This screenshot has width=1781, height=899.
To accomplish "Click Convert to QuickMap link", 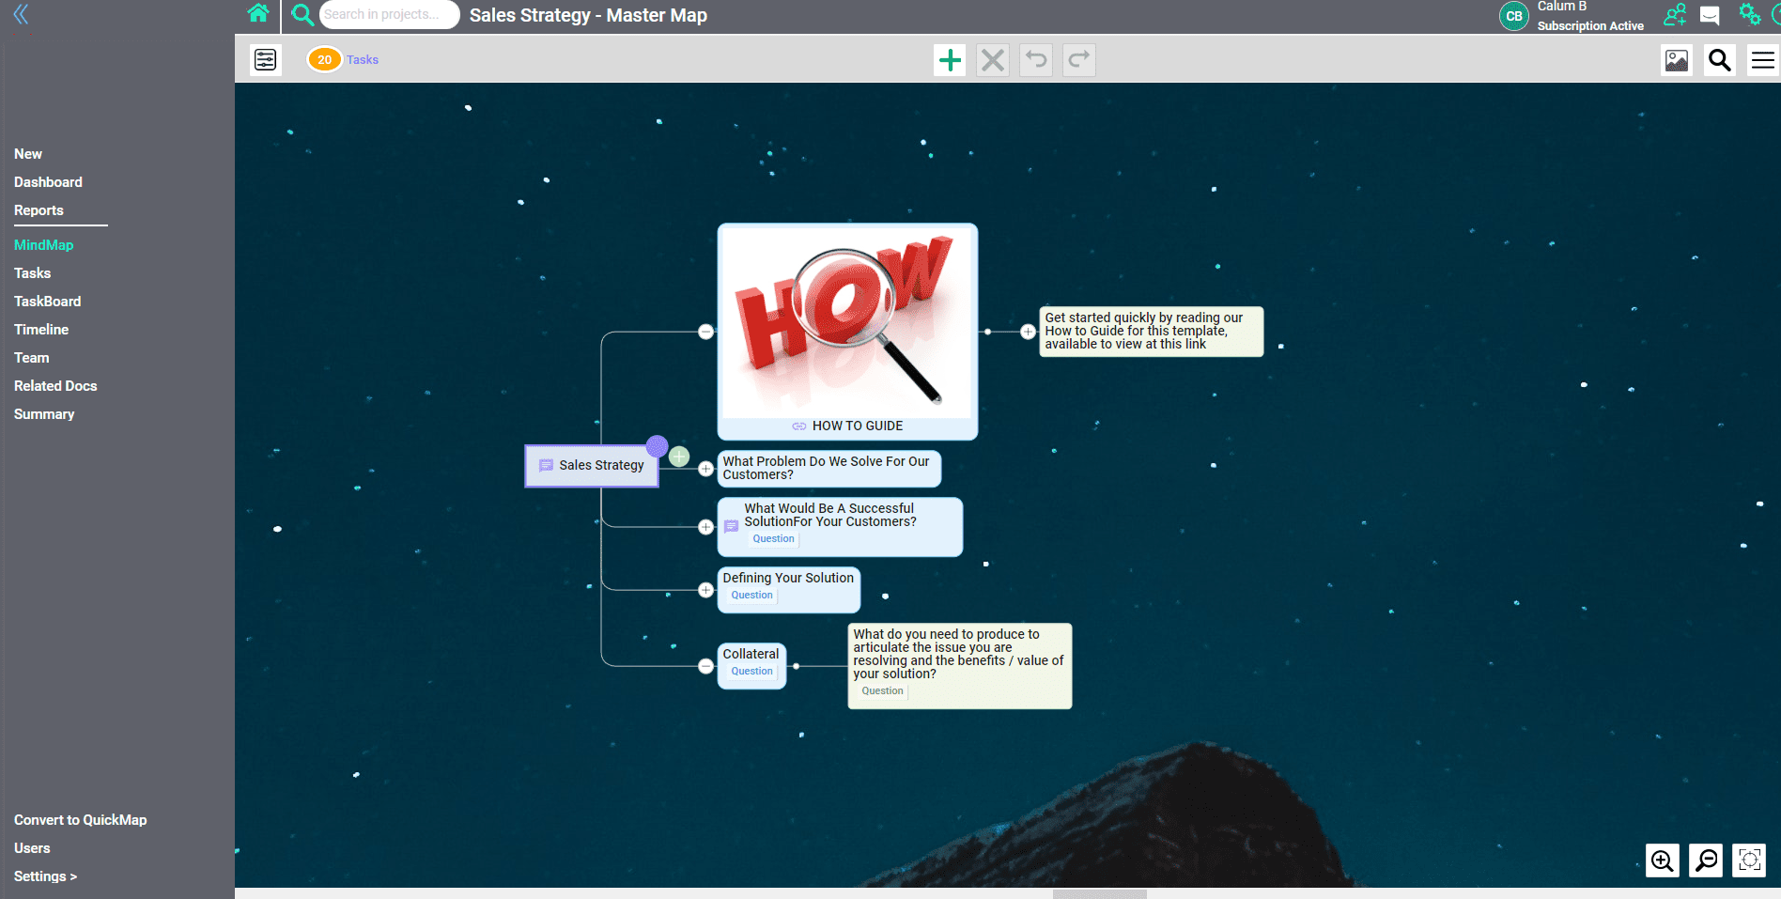I will (81, 820).
